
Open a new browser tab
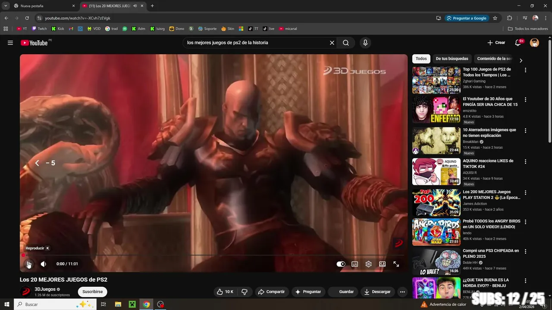152,6
